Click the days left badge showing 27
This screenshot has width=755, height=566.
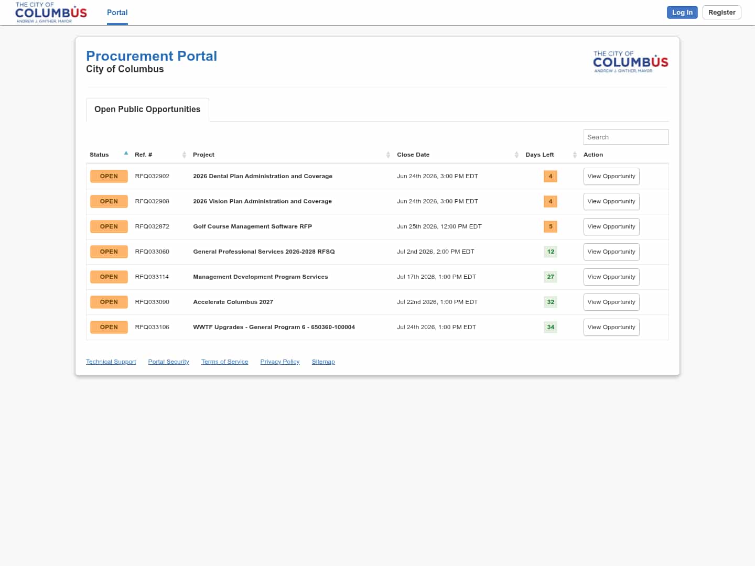pos(551,277)
